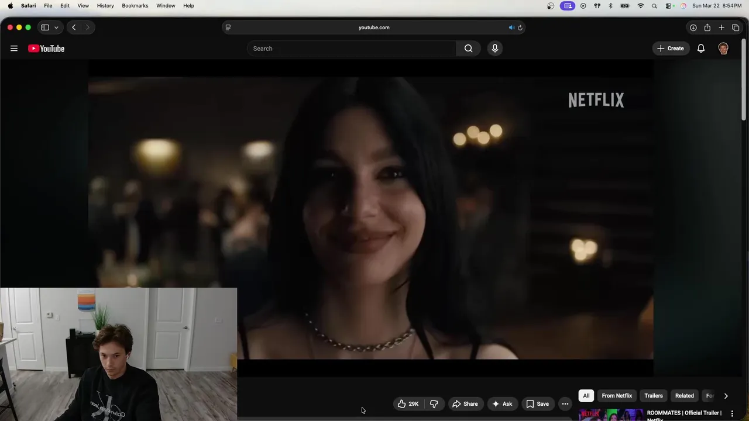Open the date and time menu bar clock
The width and height of the screenshot is (749, 421).
click(x=717, y=6)
